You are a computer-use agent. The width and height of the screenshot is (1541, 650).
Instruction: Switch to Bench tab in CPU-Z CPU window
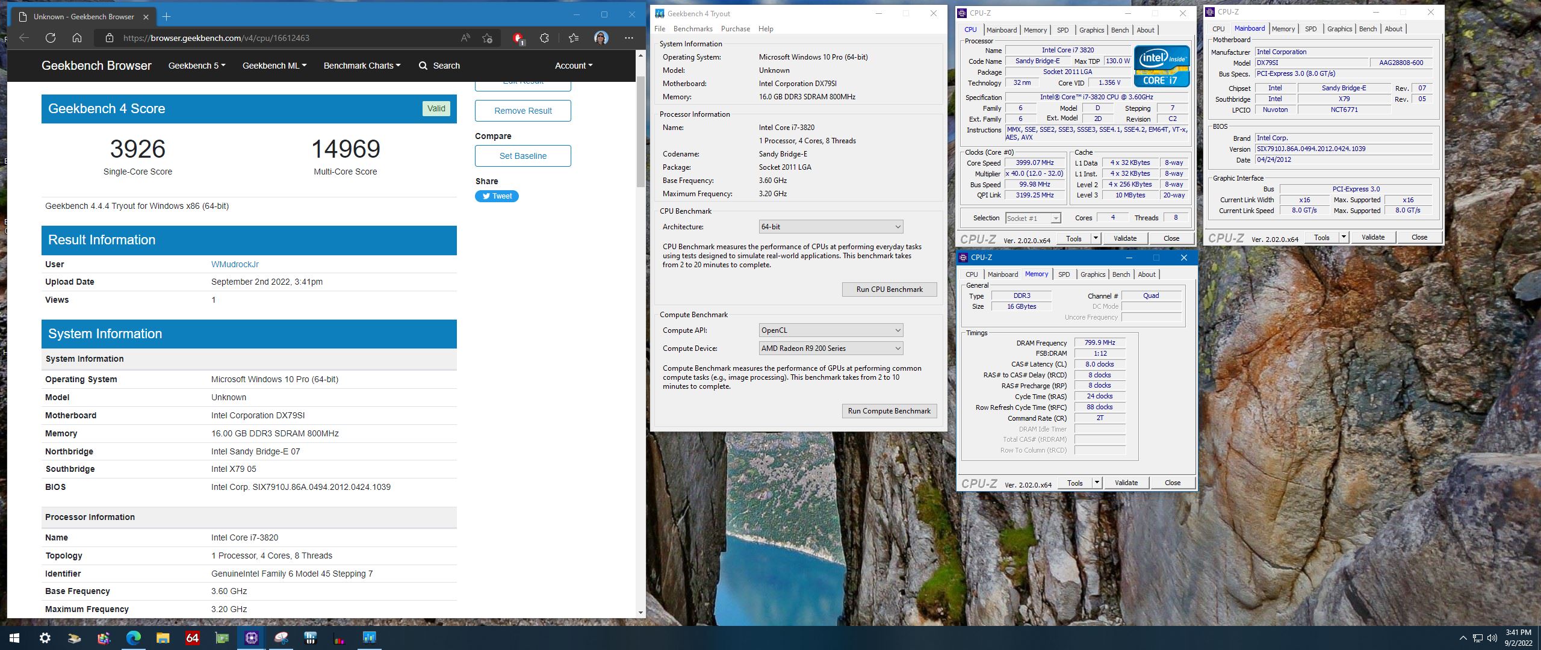tap(1120, 30)
